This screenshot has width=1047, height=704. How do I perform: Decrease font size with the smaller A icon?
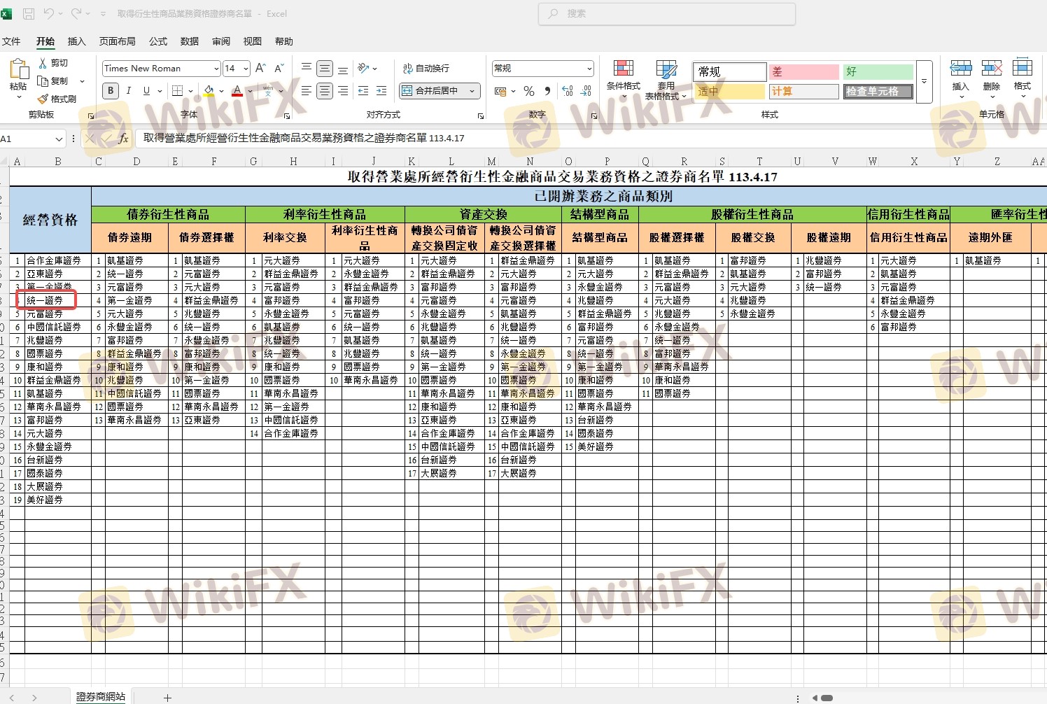click(279, 68)
